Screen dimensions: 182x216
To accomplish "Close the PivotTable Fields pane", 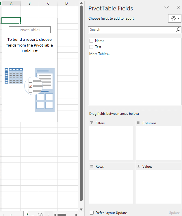I will [x=179, y=7].
